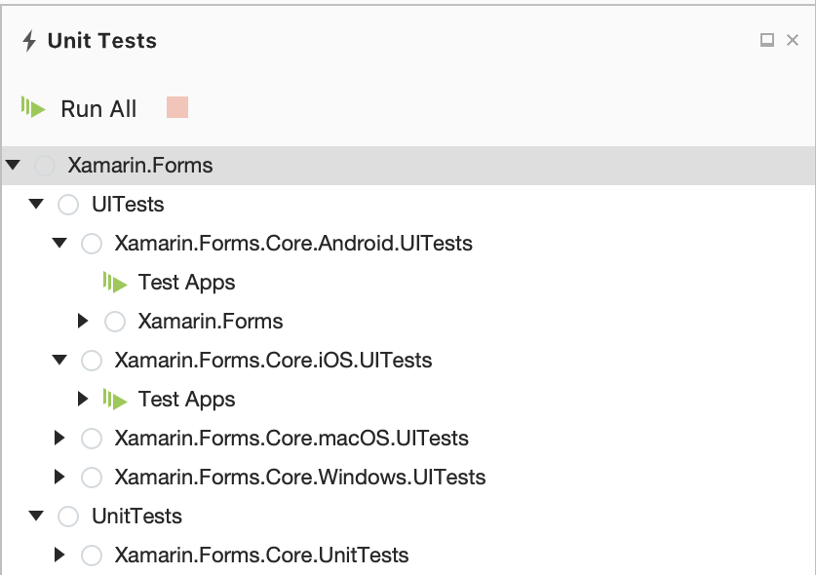
Task: Click the Android Test Apps run icon
Action: (115, 283)
